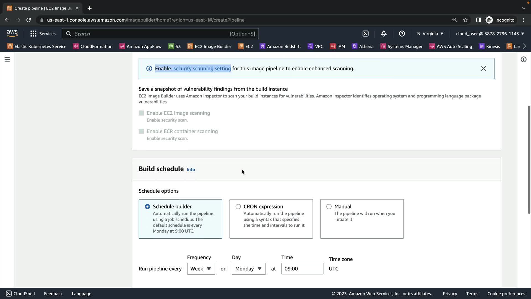Click the security scanning setting link
The height and width of the screenshot is (299, 531).
202,69
